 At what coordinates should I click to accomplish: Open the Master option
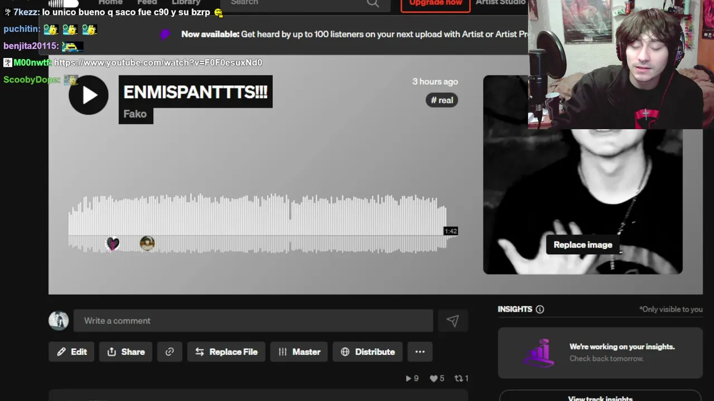(299, 352)
